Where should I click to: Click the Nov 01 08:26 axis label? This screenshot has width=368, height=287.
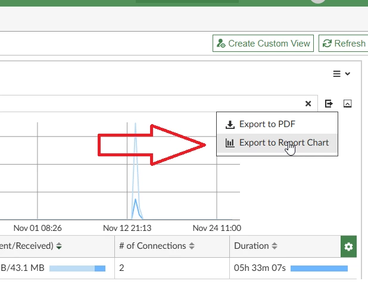click(x=38, y=228)
